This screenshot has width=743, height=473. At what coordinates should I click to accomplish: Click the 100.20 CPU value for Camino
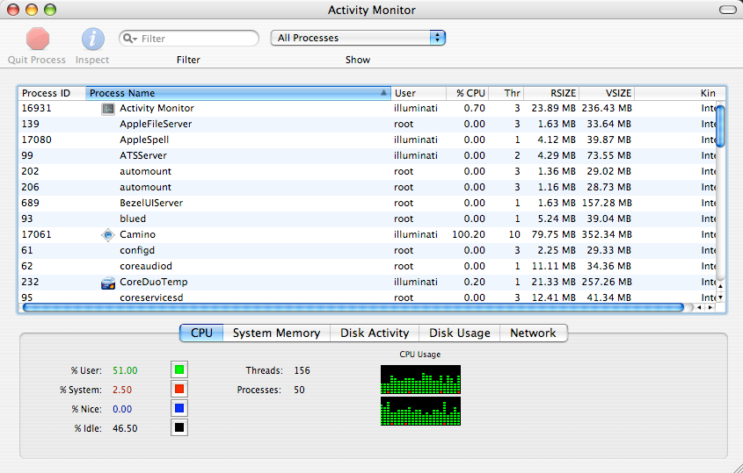tap(469, 234)
